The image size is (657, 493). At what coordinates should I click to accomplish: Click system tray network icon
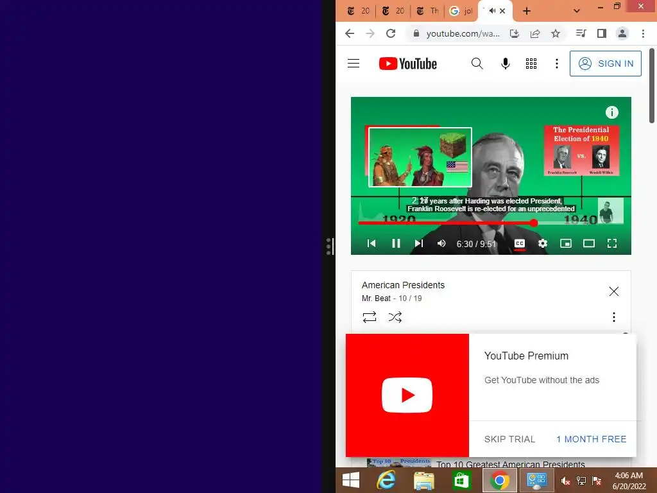tap(581, 481)
